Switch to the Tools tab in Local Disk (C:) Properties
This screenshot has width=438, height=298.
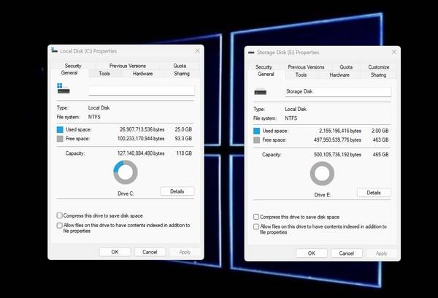(x=104, y=73)
